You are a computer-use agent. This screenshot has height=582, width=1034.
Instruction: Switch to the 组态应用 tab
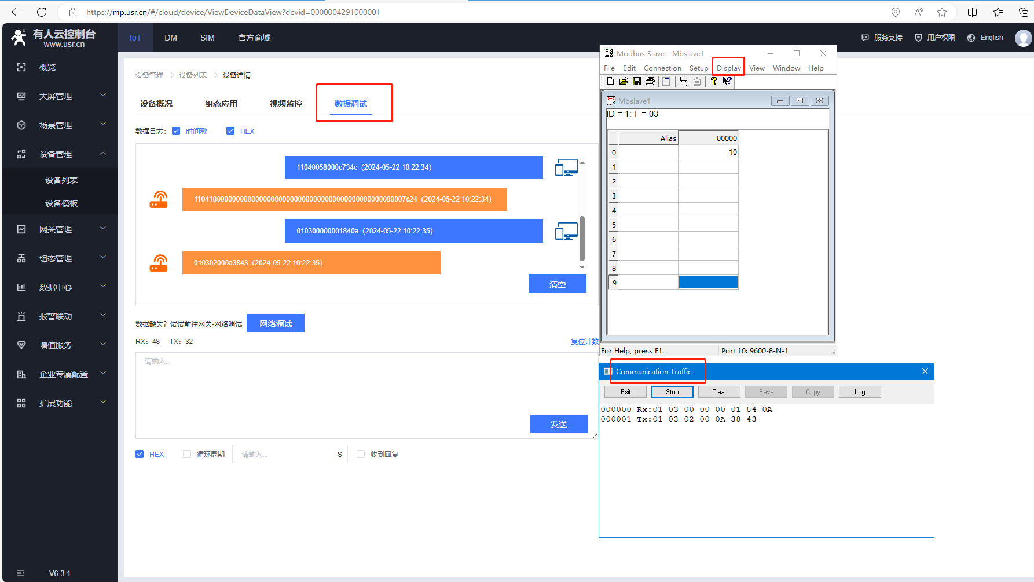(x=221, y=104)
